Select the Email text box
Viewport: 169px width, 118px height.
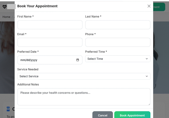tap(50, 42)
